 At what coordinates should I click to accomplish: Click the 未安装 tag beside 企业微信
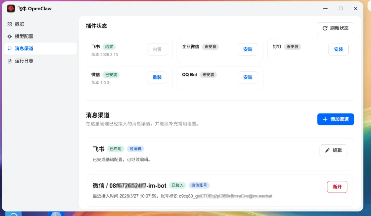click(210, 47)
